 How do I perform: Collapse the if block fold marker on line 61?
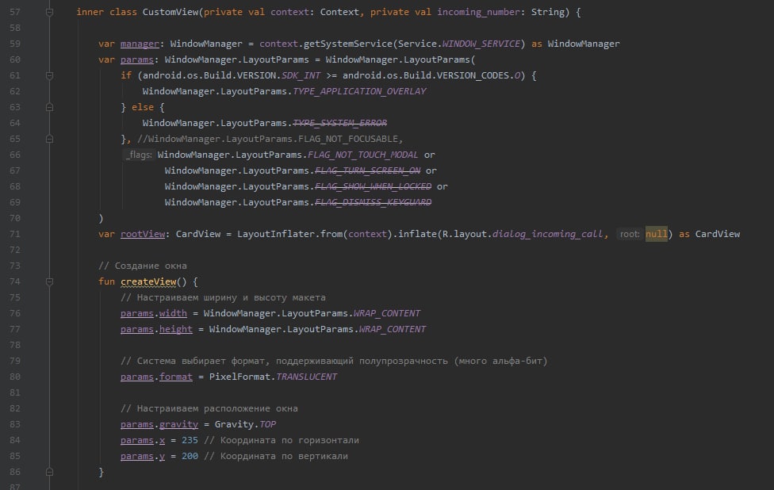(49, 75)
